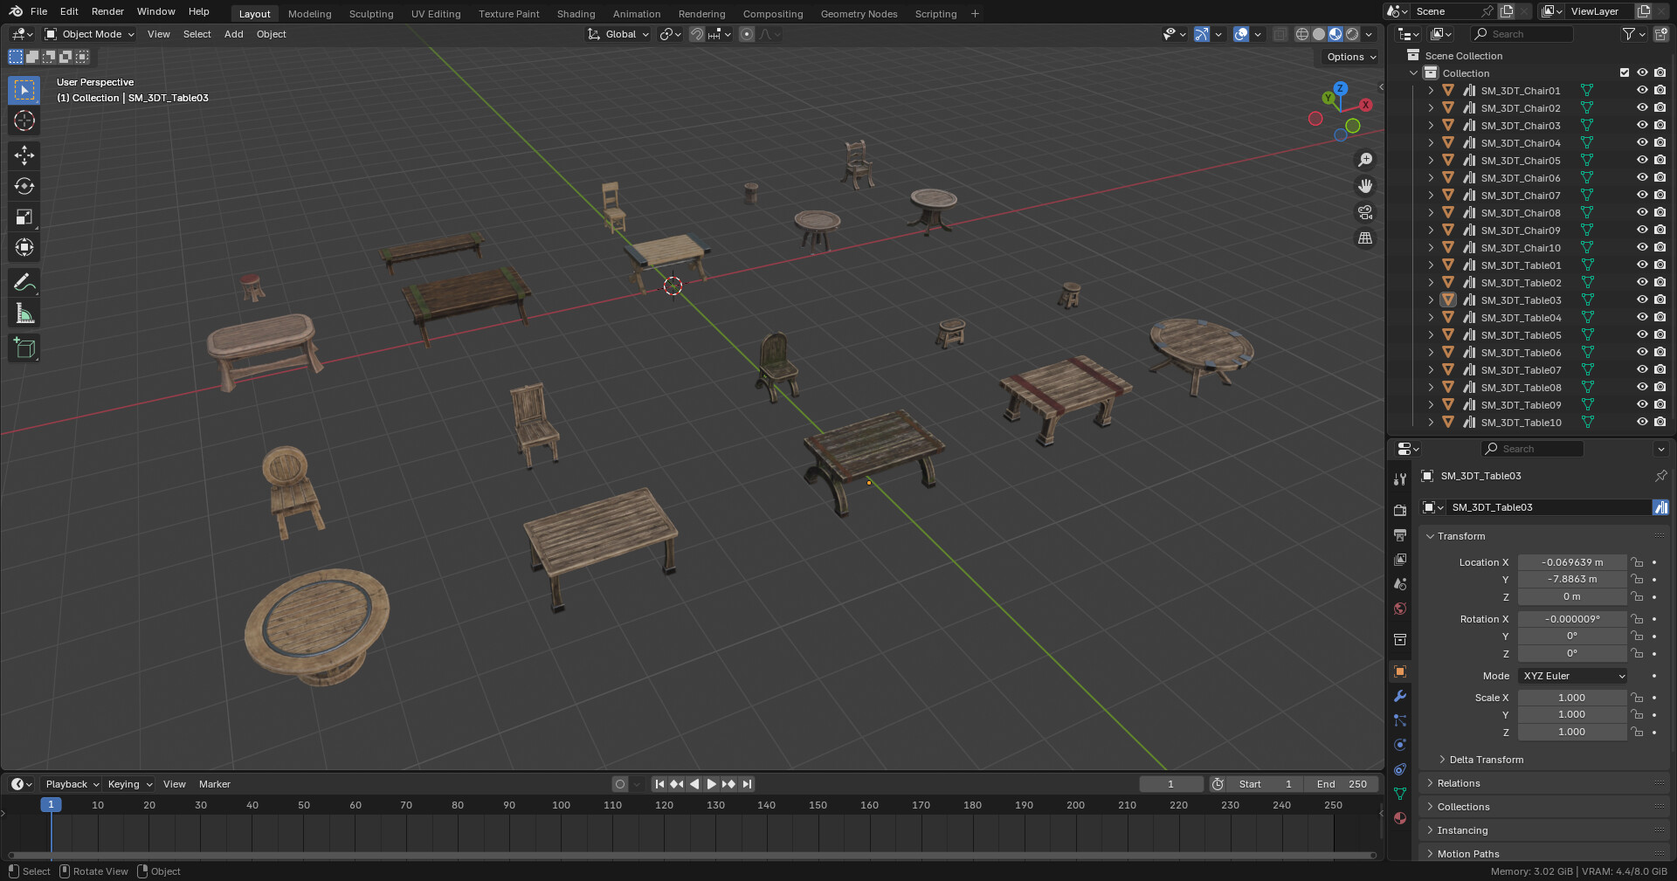Select the Scale tool
Screen dimensions: 1677x881
click(x=24, y=217)
